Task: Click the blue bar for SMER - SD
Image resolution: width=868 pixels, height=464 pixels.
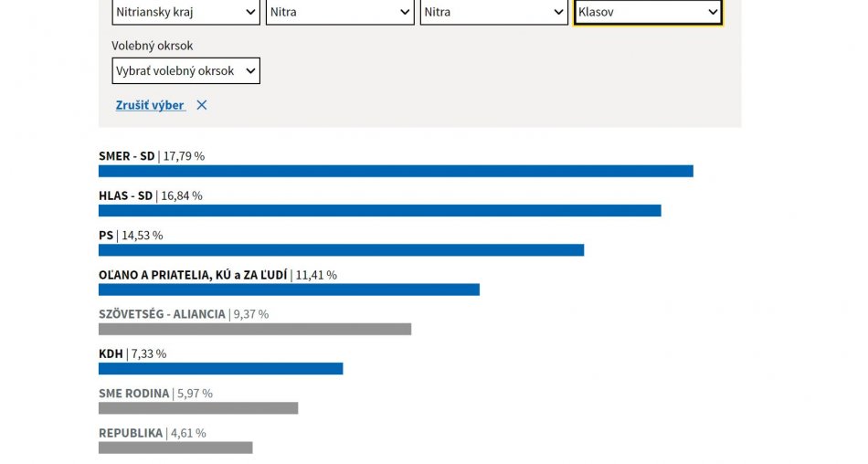Action: point(396,171)
